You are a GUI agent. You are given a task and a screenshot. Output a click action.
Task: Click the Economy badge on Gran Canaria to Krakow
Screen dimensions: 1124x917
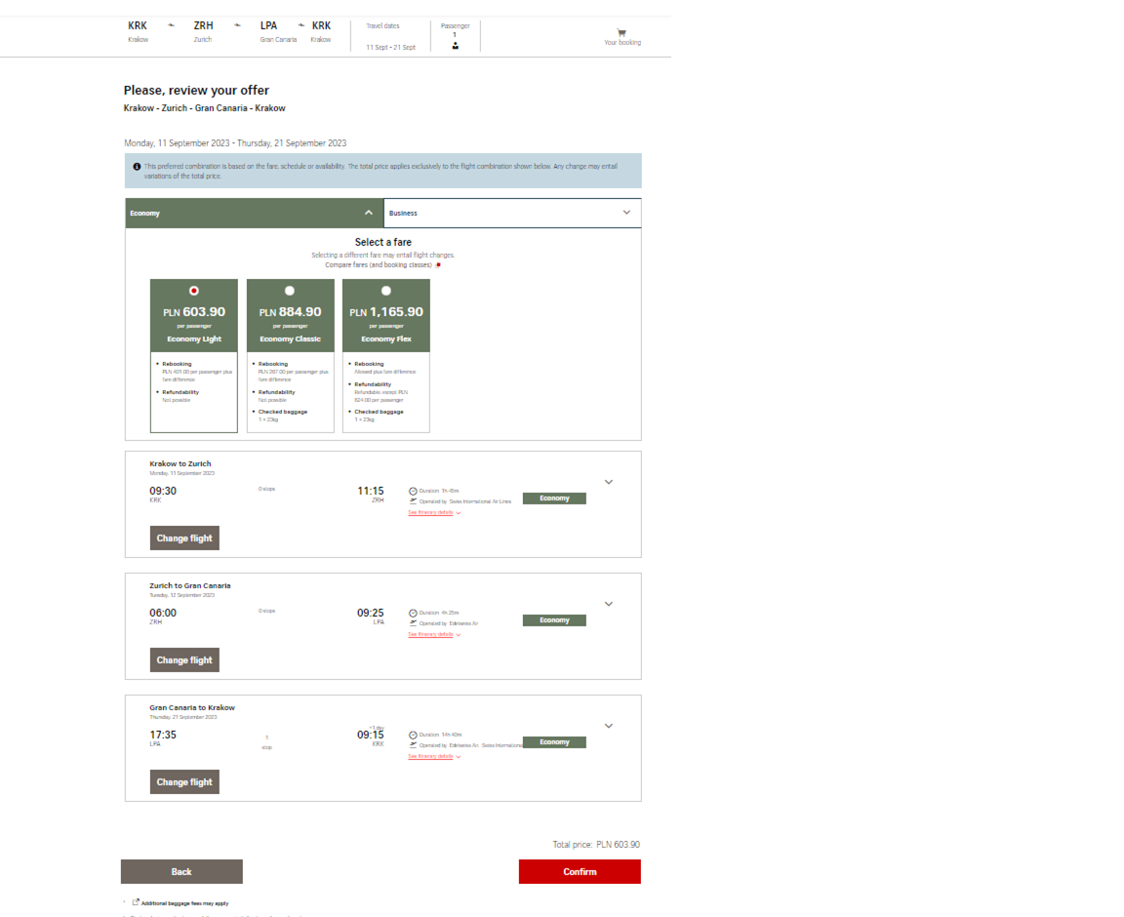[x=554, y=742]
